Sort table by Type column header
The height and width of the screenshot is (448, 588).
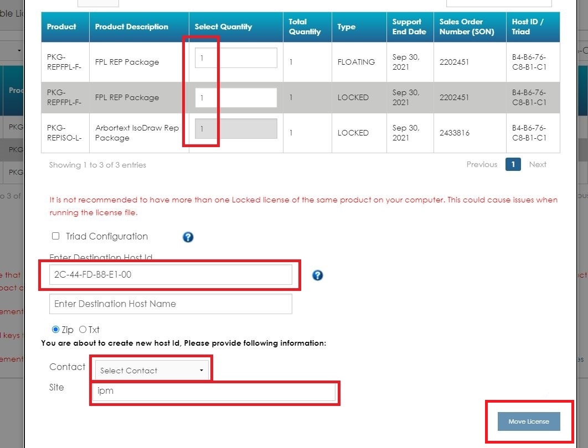347,27
